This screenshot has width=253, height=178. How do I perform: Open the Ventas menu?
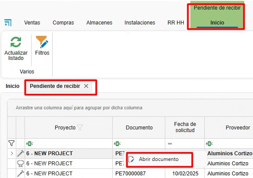click(x=32, y=23)
